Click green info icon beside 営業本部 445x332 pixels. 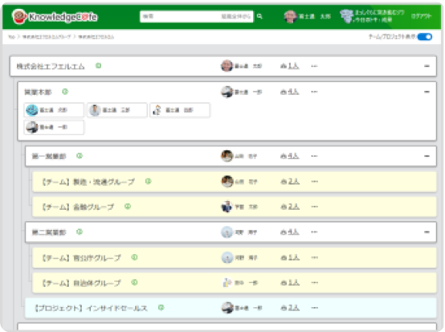coord(65,92)
